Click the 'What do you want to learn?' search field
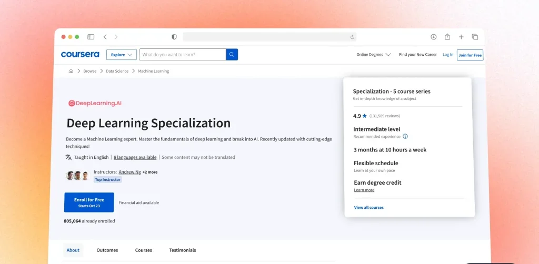Screen dimensions: 539x264 click(183, 55)
